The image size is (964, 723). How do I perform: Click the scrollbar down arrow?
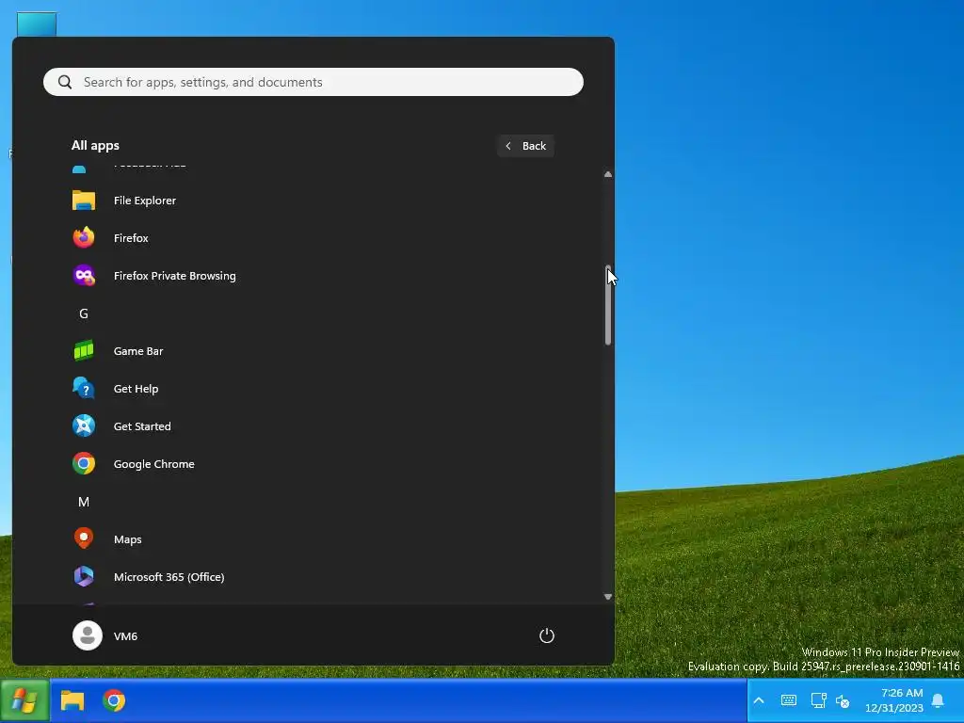click(608, 596)
